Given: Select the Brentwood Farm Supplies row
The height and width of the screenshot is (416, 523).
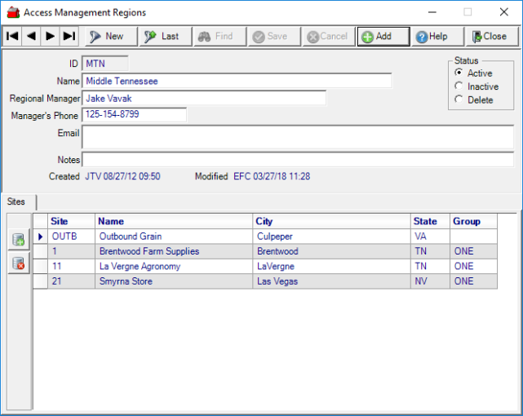Looking at the screenshot, I should point(148,251).
